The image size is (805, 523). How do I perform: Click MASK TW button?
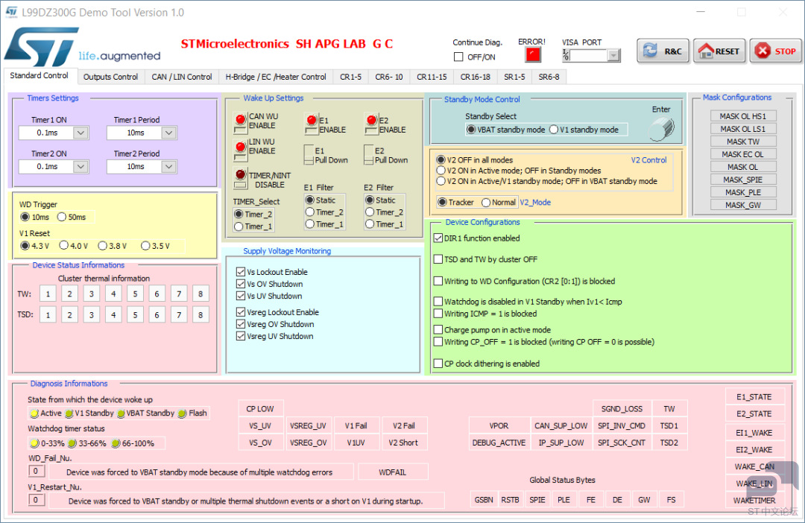pyautogui.click(x=743, y=142)
